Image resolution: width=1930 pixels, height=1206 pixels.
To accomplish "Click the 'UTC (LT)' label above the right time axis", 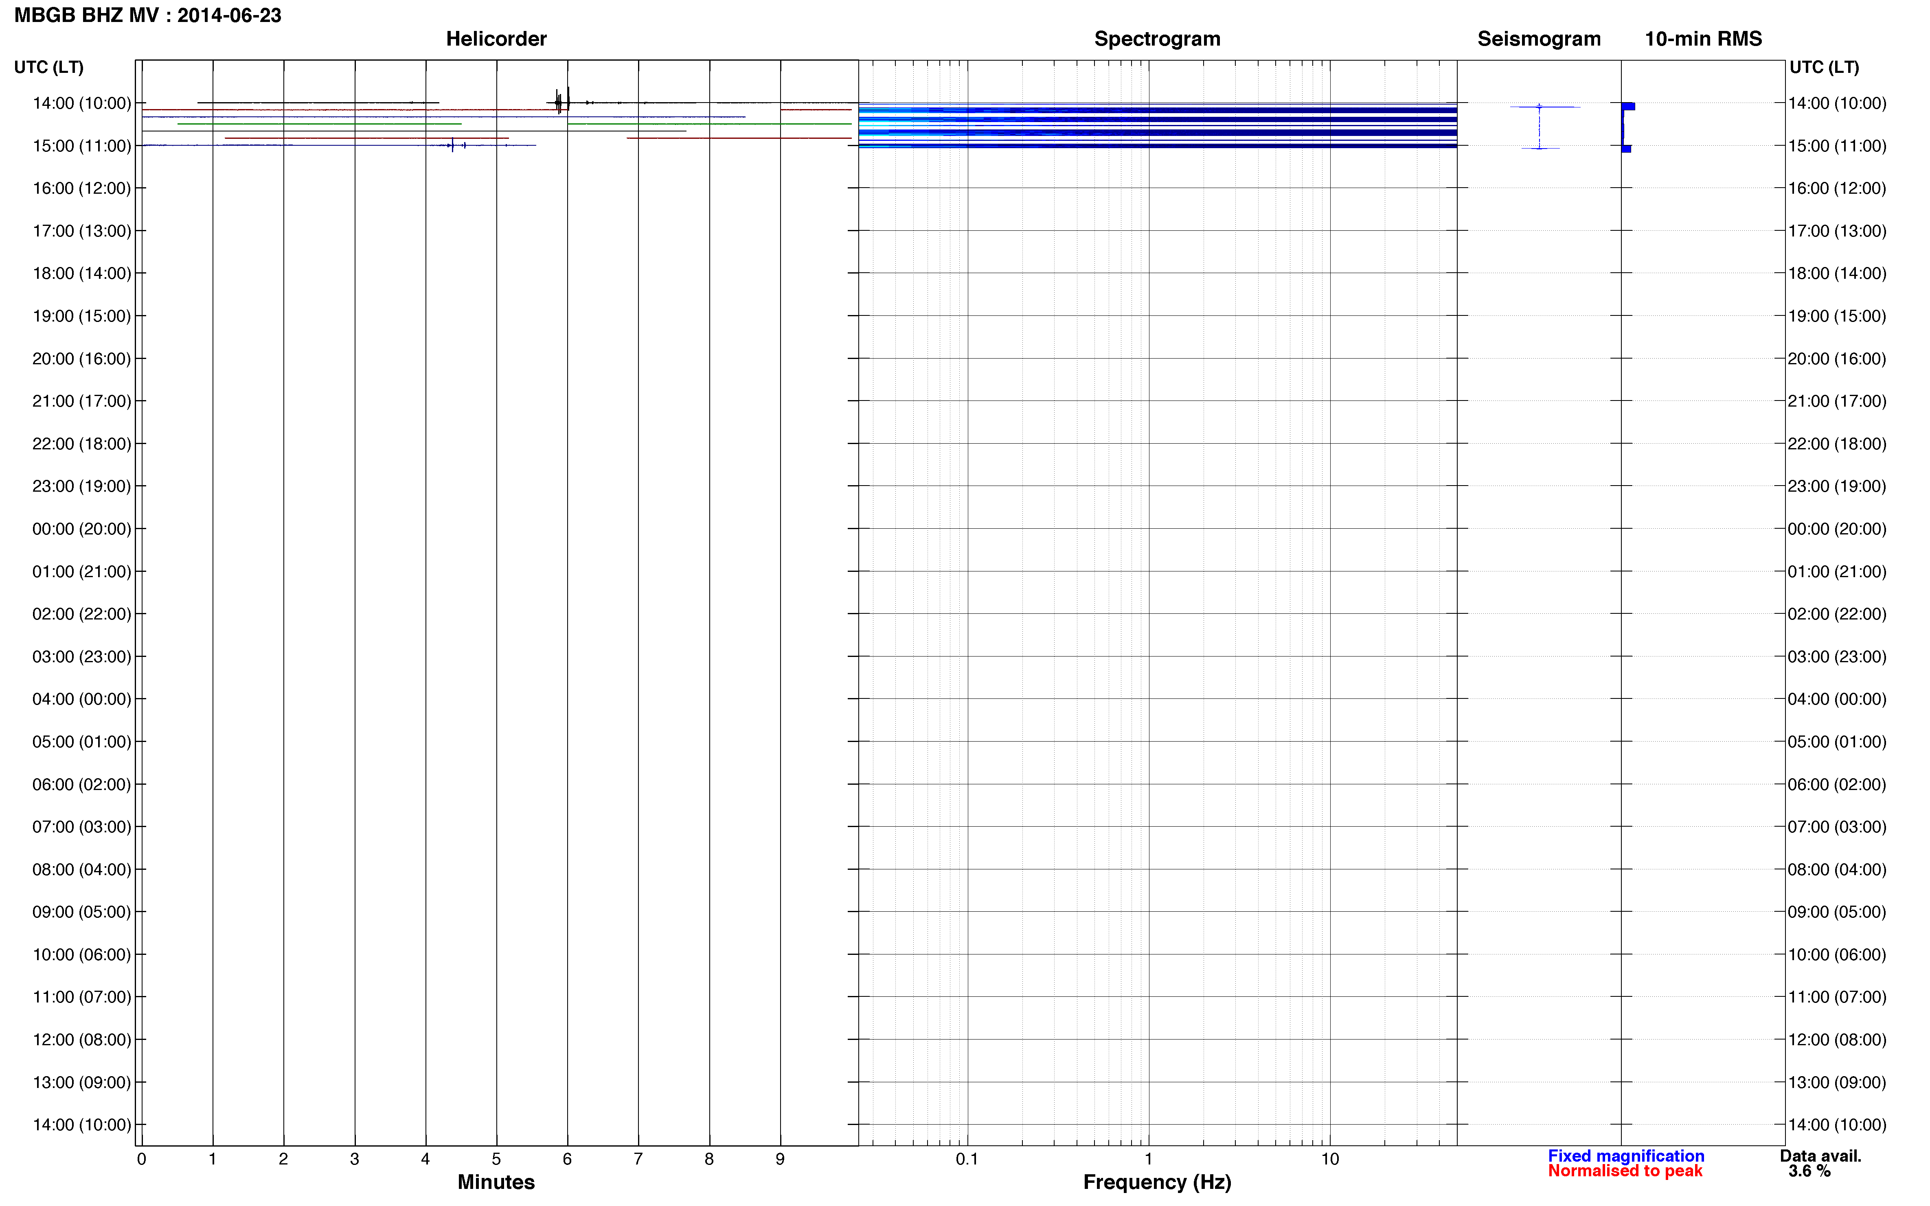I will (x=1824, y=68).
